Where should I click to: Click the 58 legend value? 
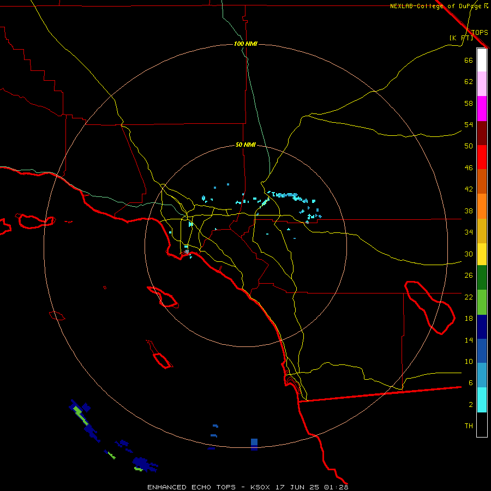(x=469, y=103)
